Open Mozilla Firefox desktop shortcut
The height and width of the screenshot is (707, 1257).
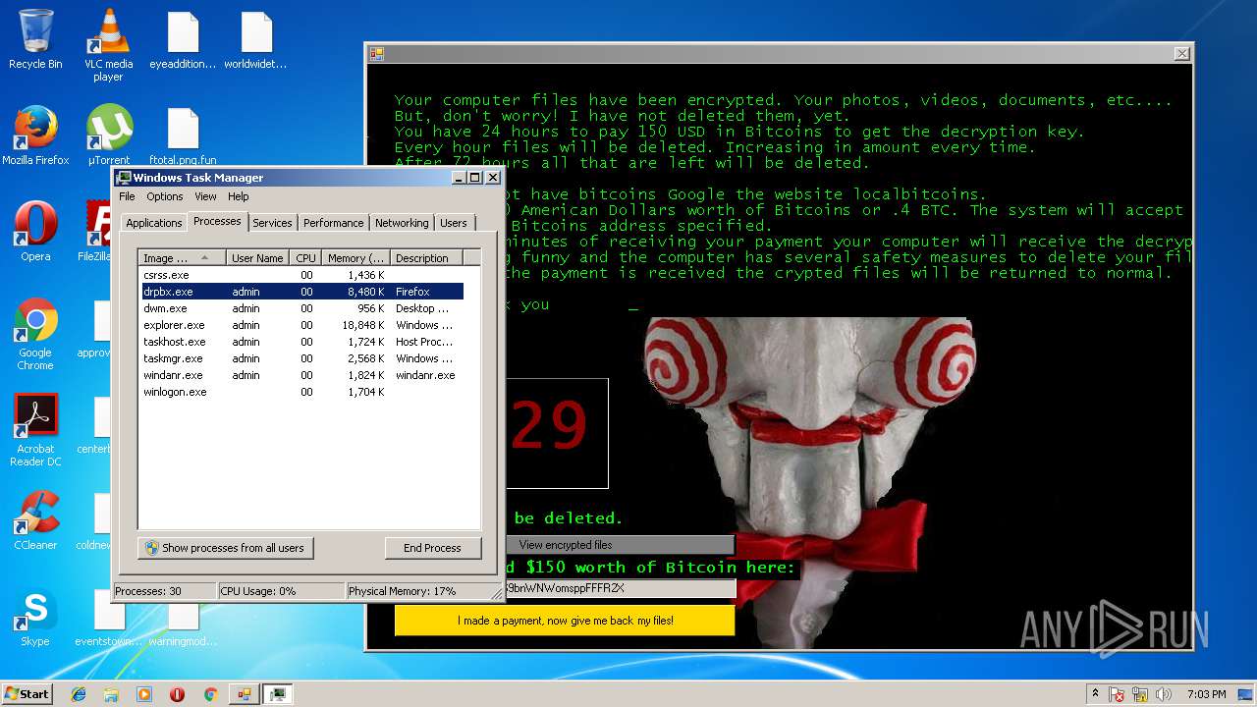[35, 136]
